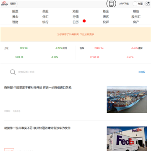Visit the 博客 page

(106, 17)
